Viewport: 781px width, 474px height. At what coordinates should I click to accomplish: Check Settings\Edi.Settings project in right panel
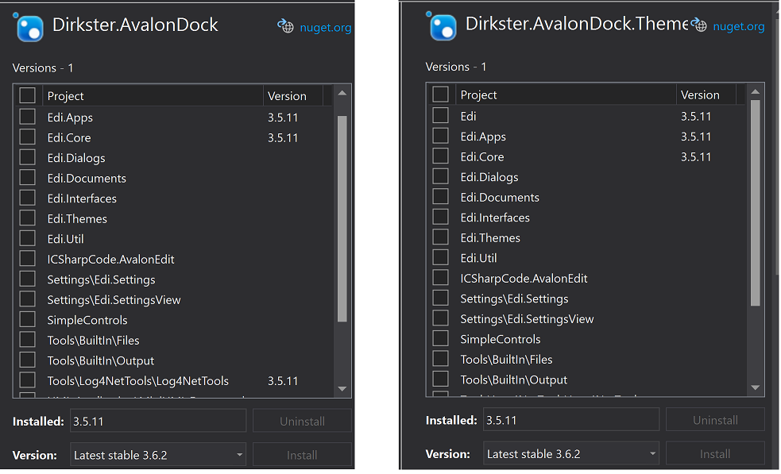pos(440,298)
